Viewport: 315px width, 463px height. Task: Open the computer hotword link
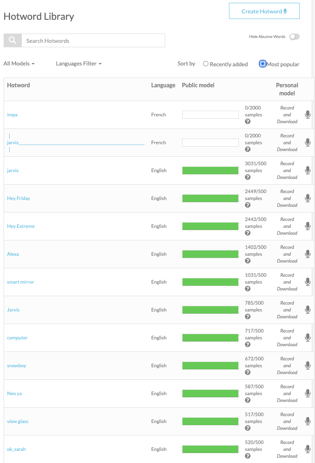click(x=17, y=338)
